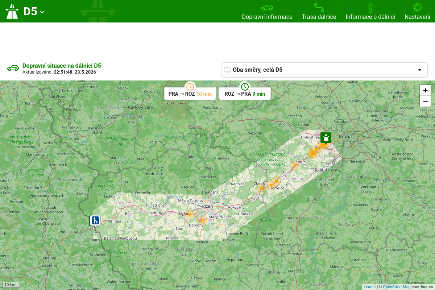Open the OpenStreetMap attribution link
435x290 pixels.
[397, 287]
